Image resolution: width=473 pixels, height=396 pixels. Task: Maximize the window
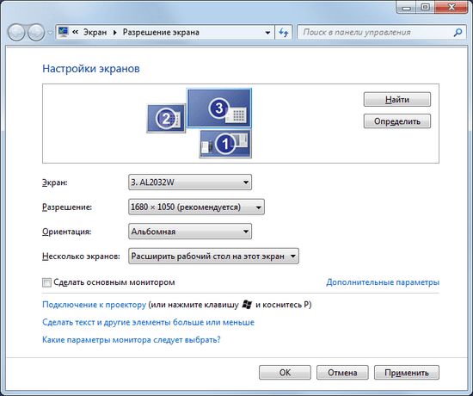[426, 7]
